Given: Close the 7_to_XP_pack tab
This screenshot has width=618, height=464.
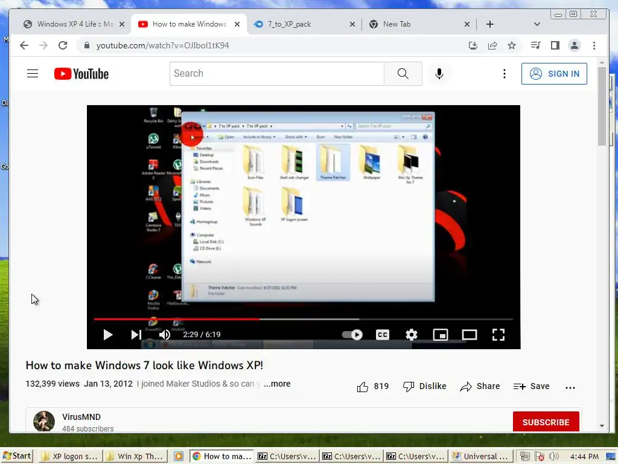Looking at the screenshot, I should coord(352,24).
